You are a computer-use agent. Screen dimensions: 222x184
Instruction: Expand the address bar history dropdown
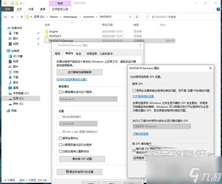(x=130, y=17)
